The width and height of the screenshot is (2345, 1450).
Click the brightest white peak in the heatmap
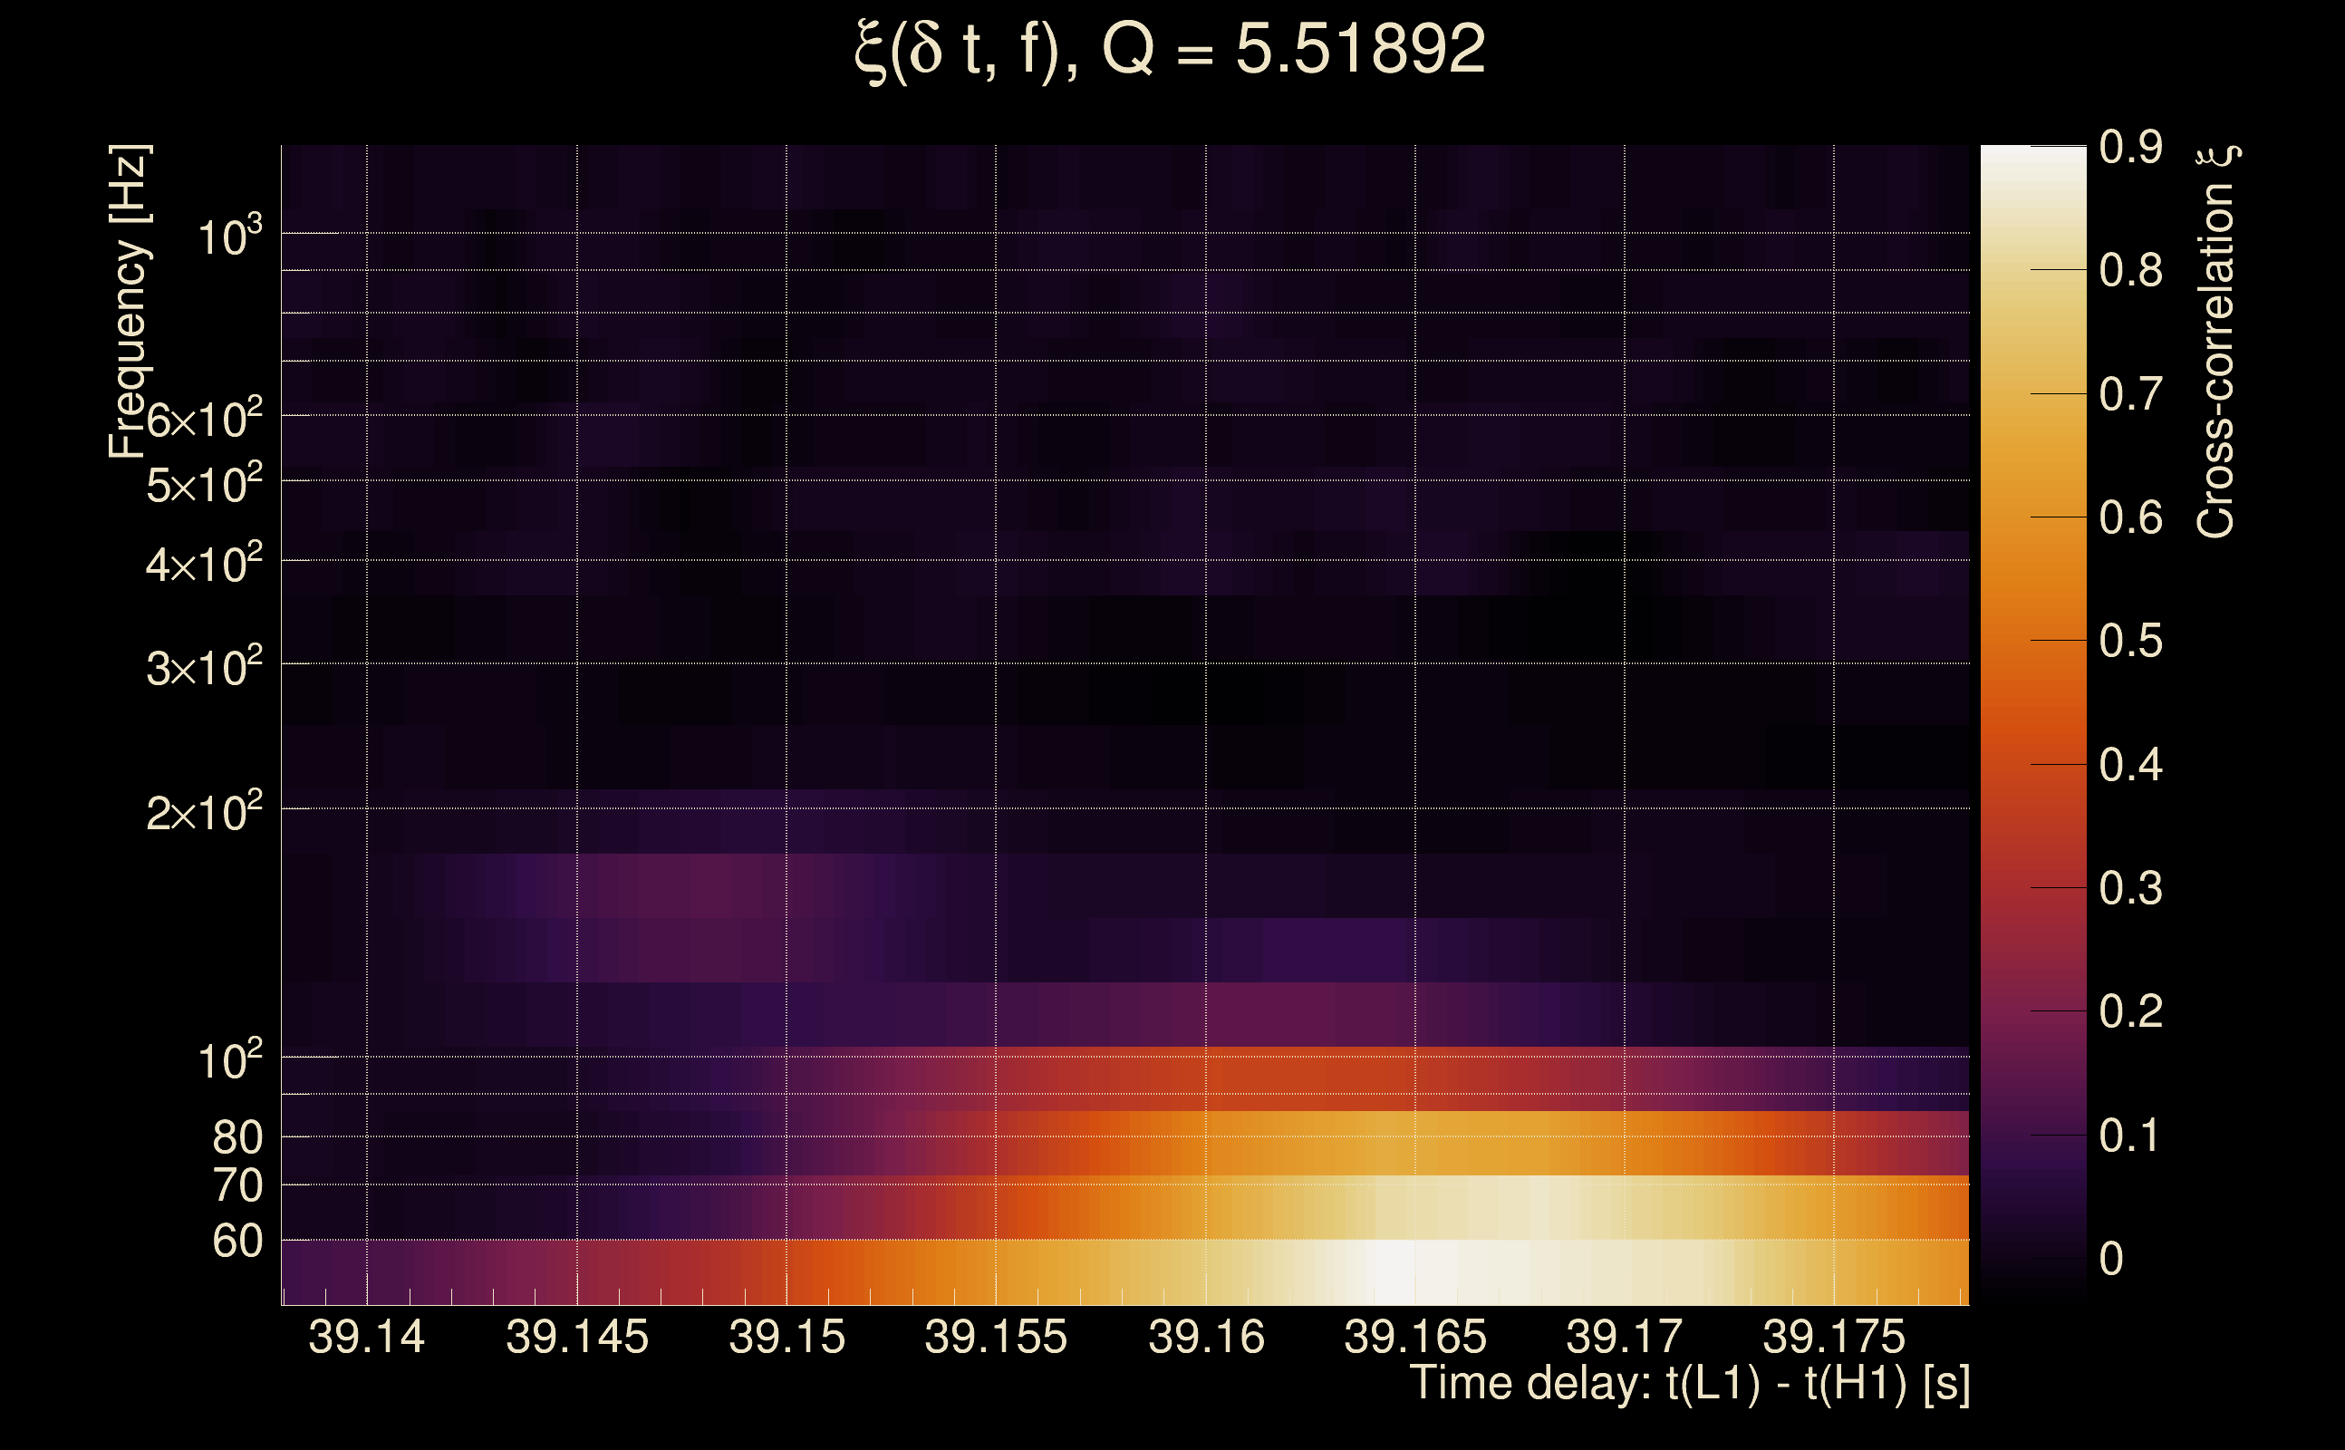click(x=1394, y=1271)
